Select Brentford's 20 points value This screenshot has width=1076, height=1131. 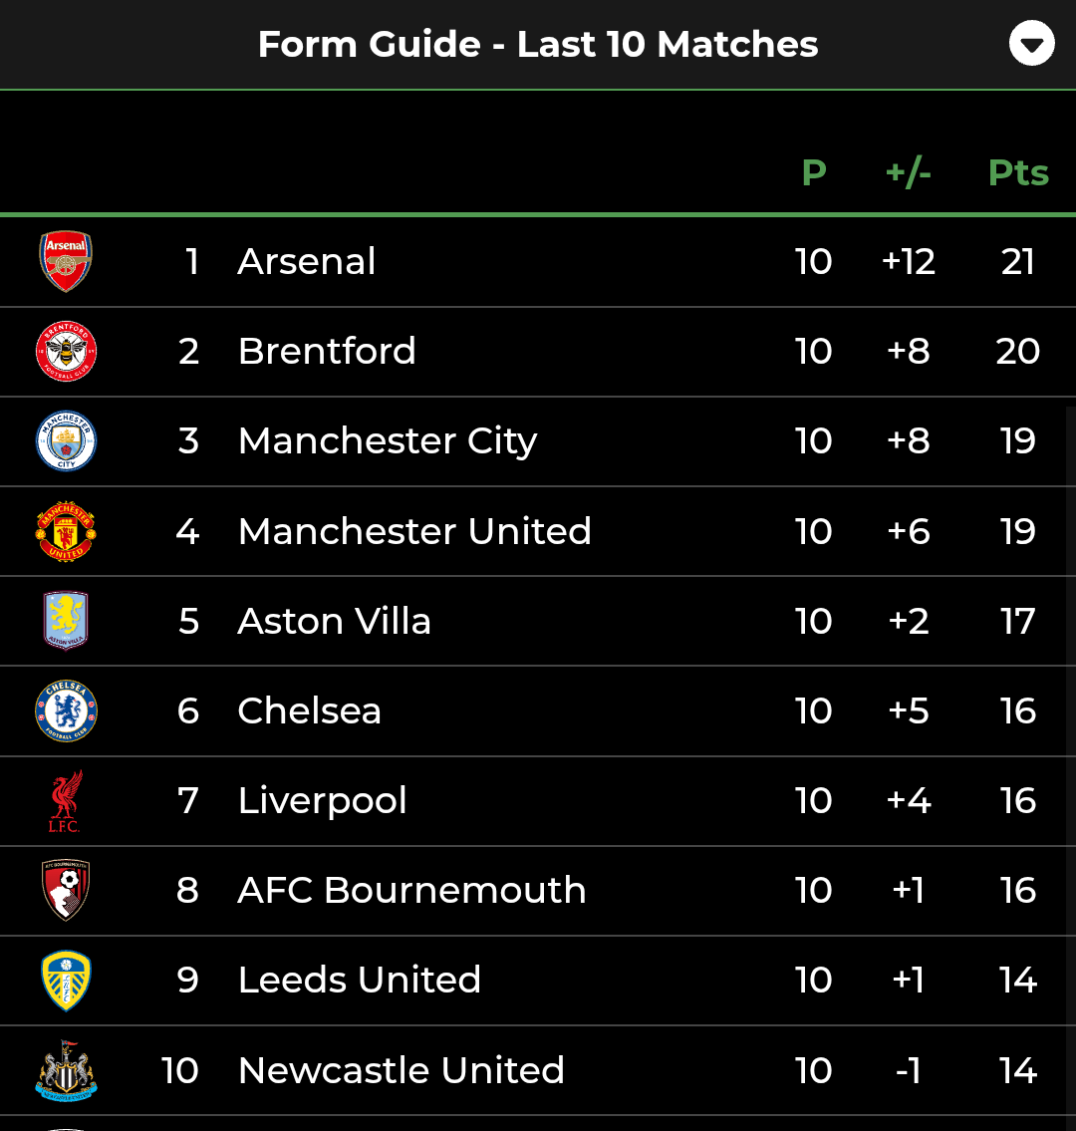click(x=1018, y=352)
